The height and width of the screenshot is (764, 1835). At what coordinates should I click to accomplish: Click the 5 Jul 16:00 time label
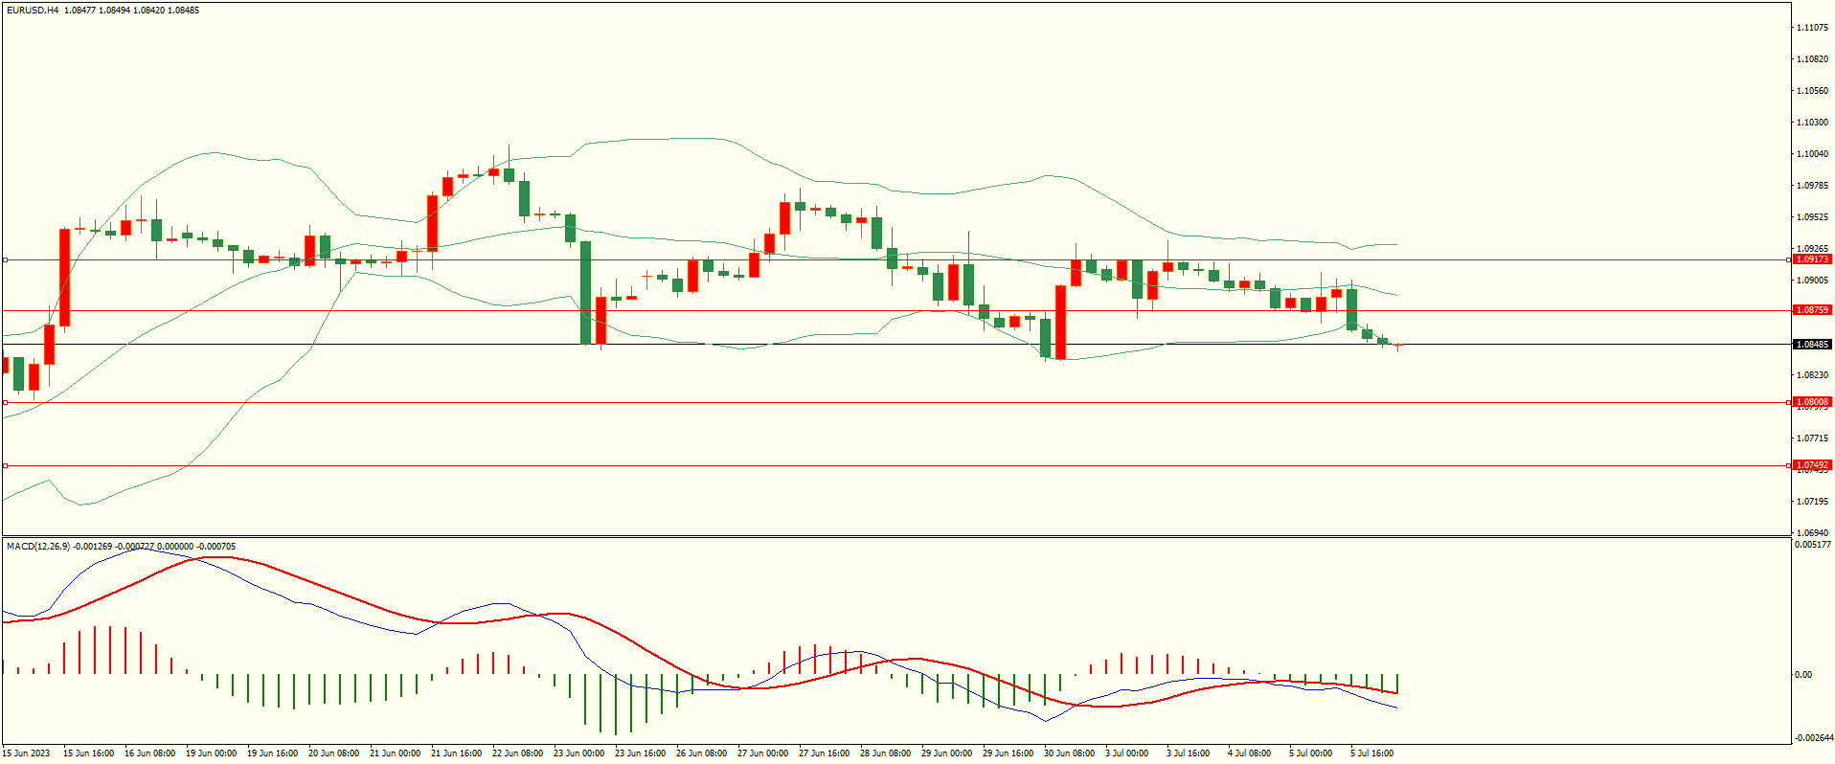click(x=1371, y=753)
